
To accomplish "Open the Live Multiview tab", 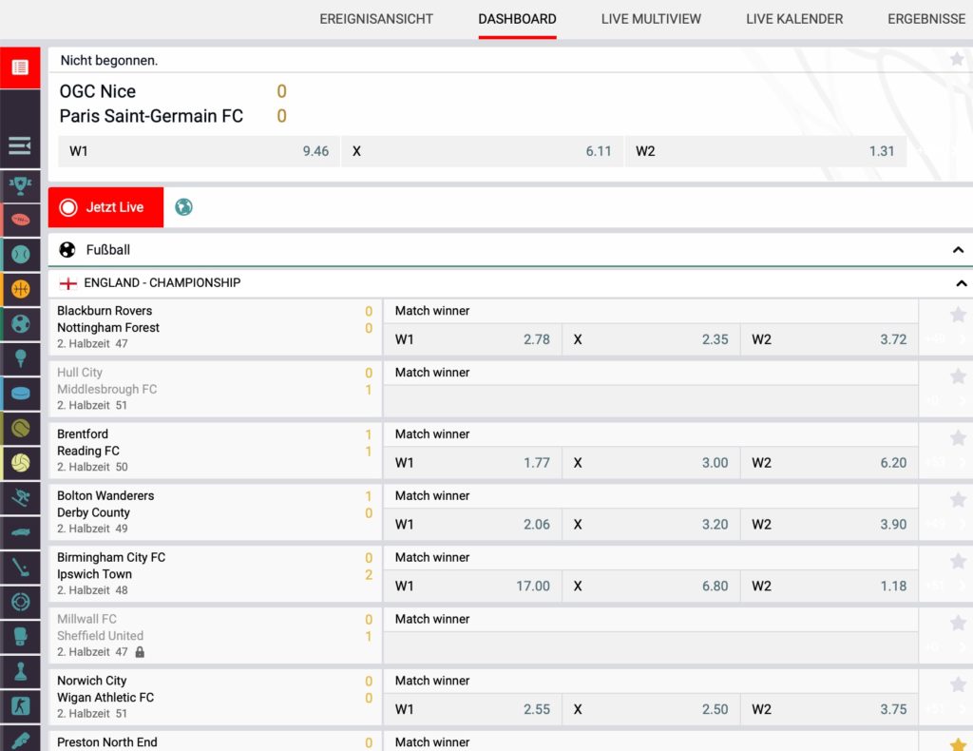I will (651, 19).
